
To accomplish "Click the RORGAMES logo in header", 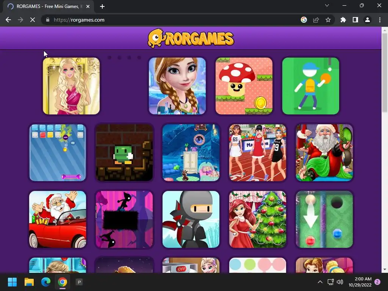I will pyautogui.click(x=191, y=38).
